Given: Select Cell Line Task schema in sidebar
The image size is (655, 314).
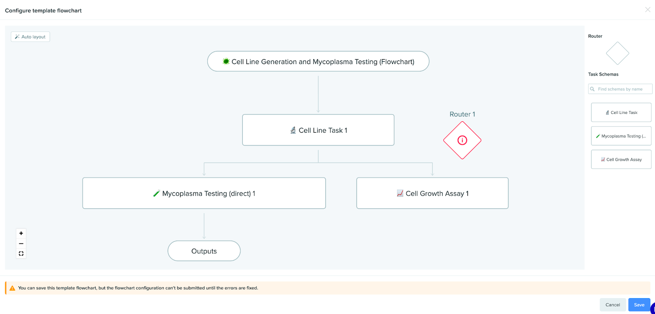Looking at the screenshot, I should tap(621, 112).
